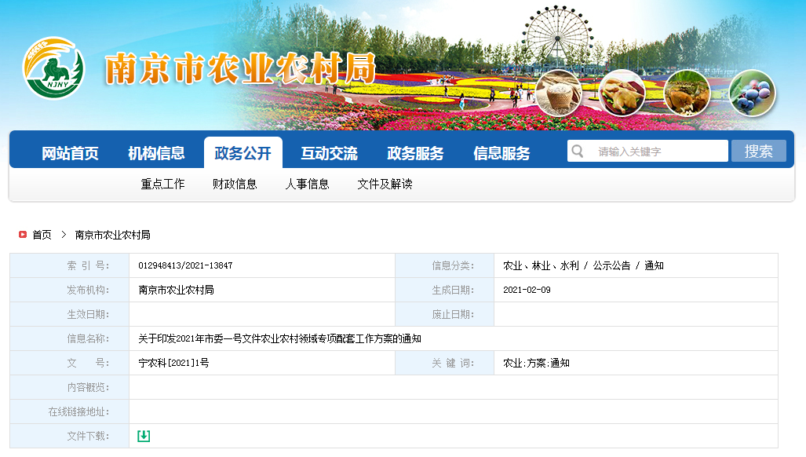Click the NJNY agriculture bureau logo

click(x=53, y=68)
